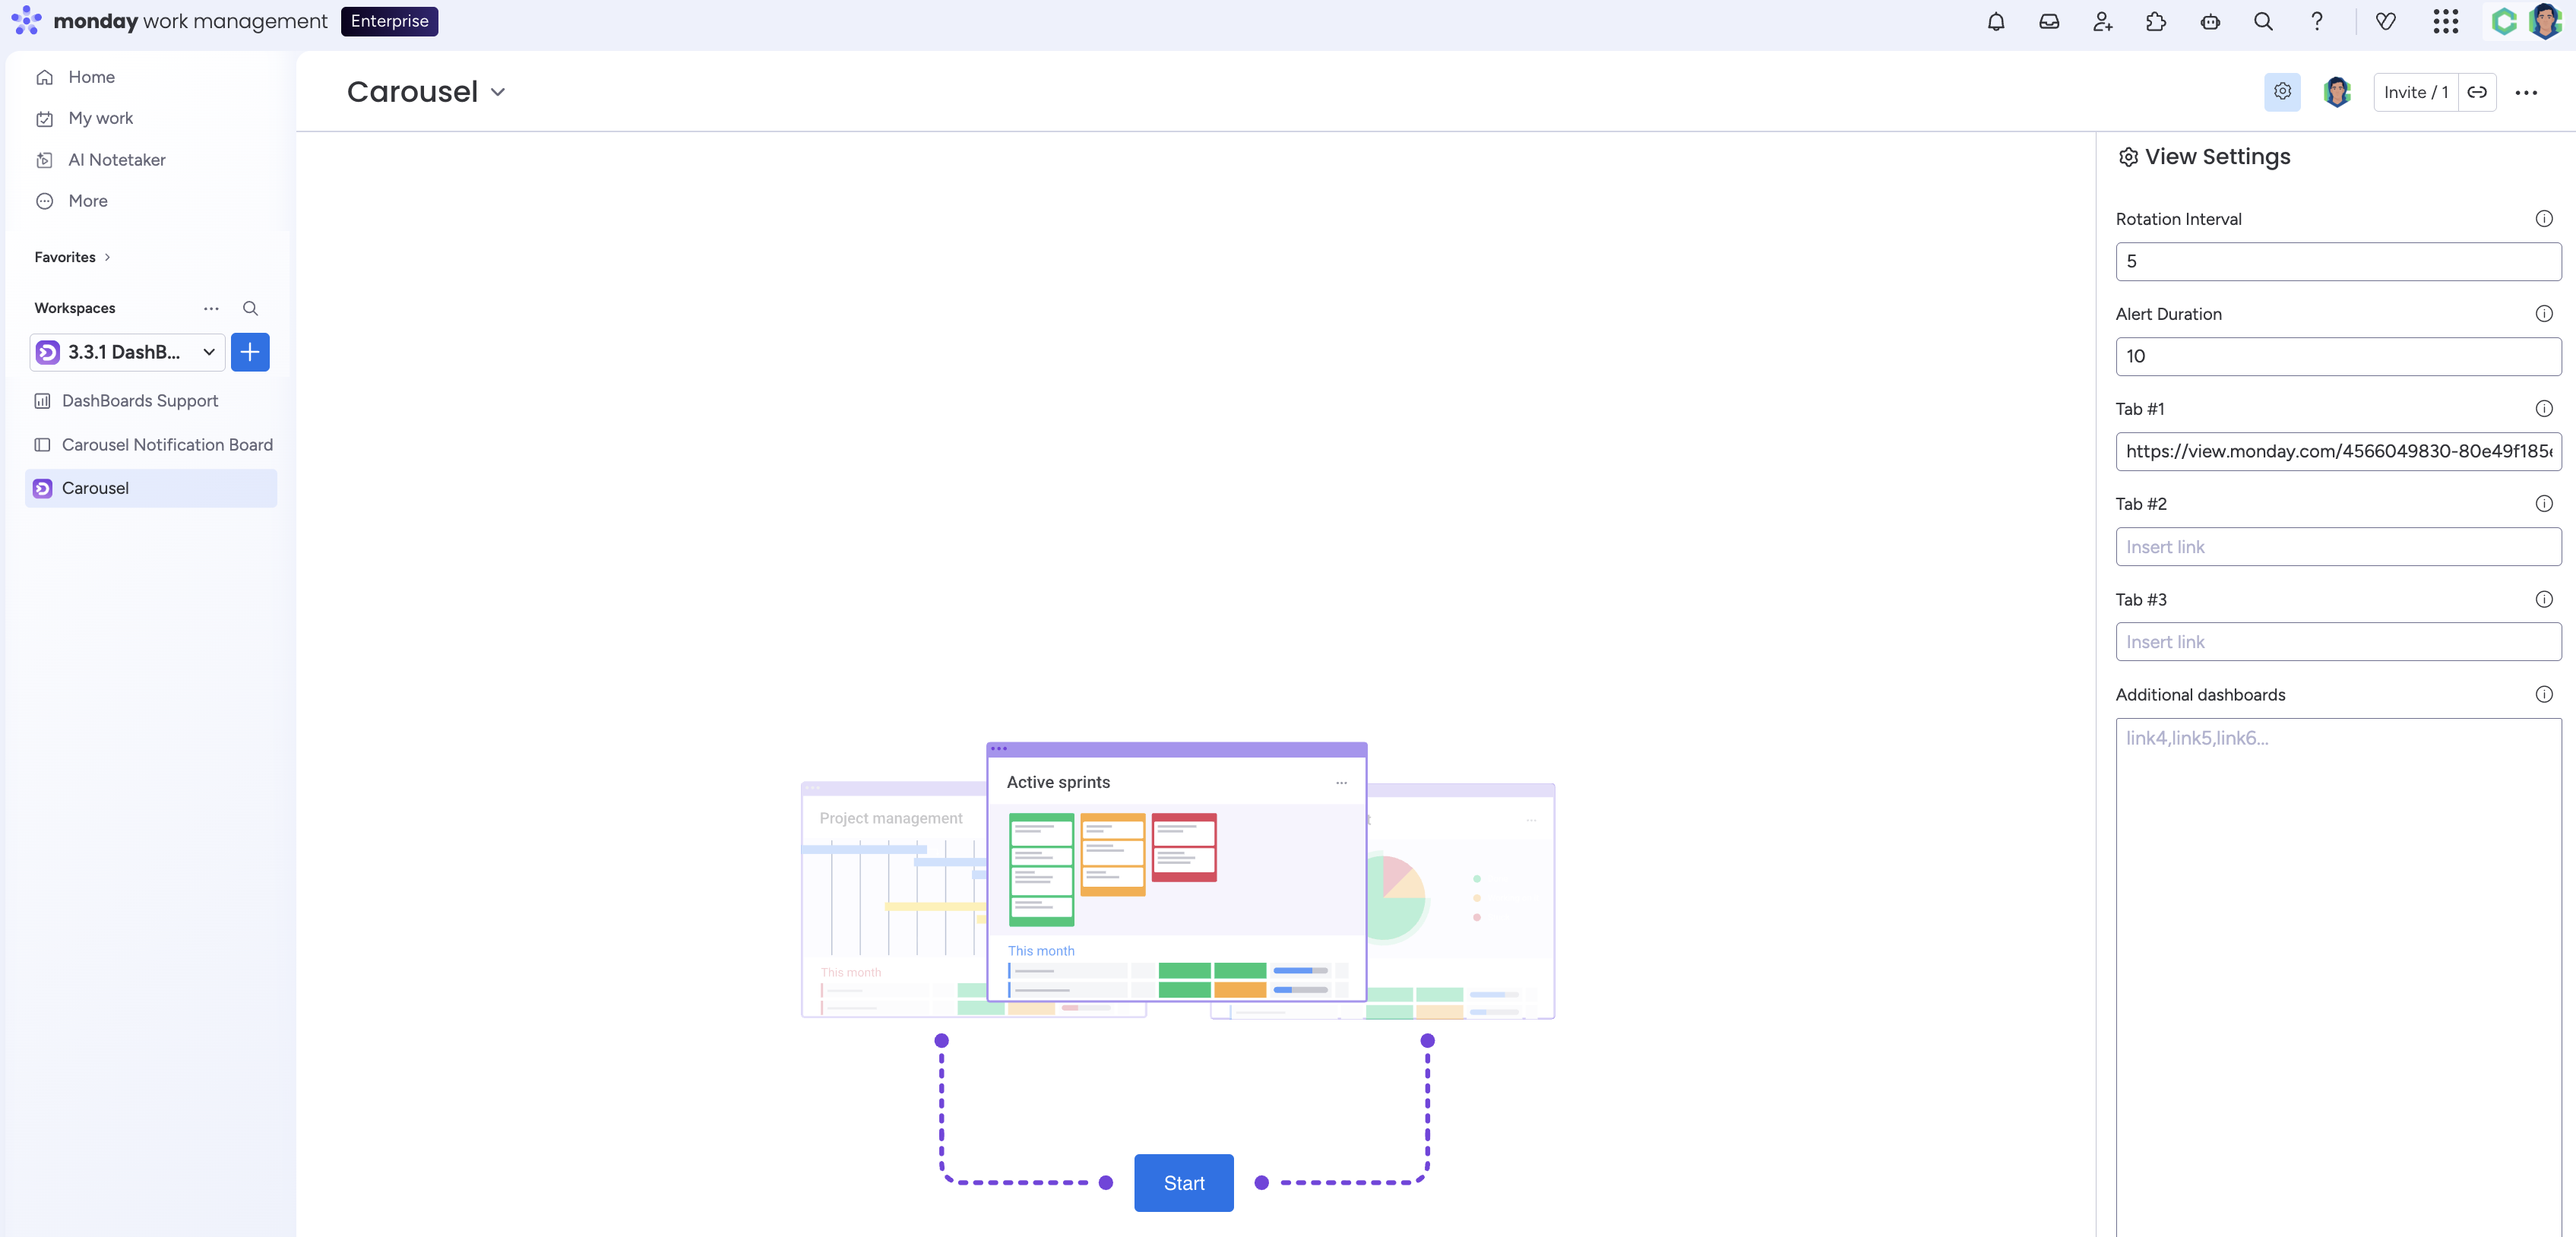The width and height of the screenshot is (2576, 1237).
Task: Open search everything magnifier
Action: coord(2263,22)
